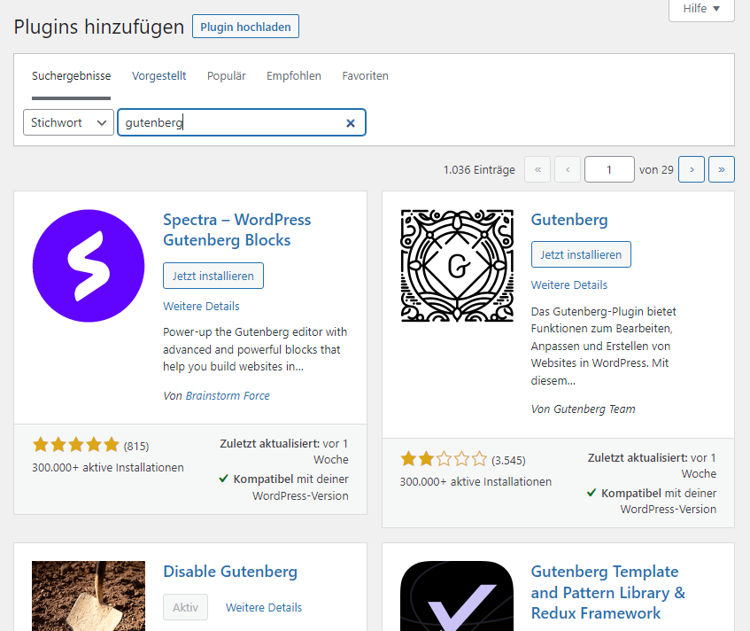Click the 'Von Gutenberg Team' author text
The image size is (750, 631).
583,409
